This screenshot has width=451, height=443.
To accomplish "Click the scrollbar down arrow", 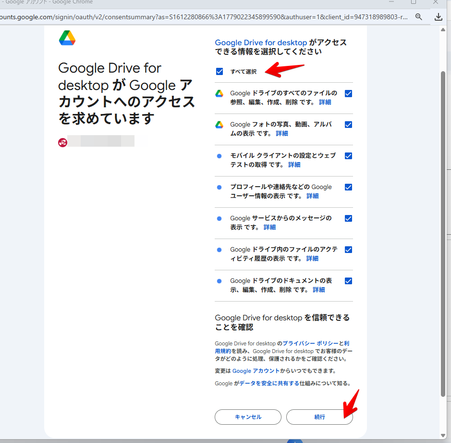I will [443, 435].
